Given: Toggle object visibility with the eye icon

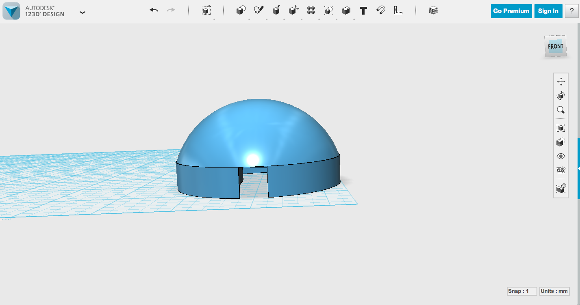Looking at the screenshot, I should (561, 156).
